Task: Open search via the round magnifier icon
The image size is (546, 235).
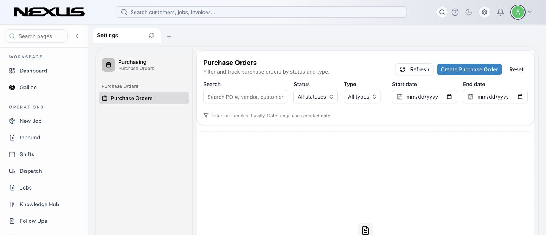Action: tap(442, 12)
